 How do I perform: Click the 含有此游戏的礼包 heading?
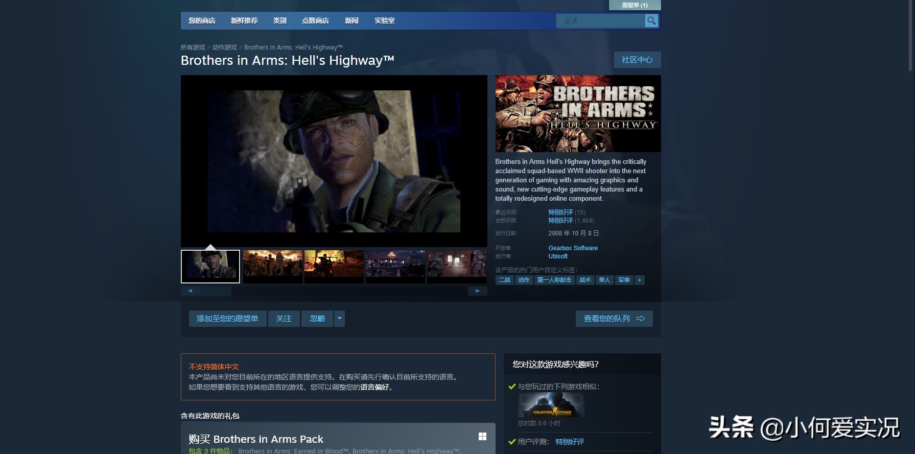210,416
